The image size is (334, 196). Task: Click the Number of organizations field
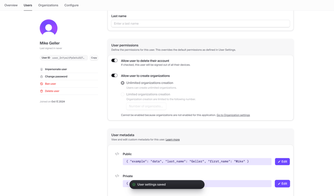pos(146,106)
